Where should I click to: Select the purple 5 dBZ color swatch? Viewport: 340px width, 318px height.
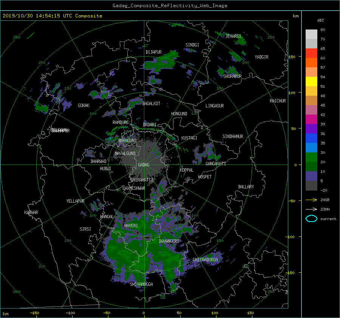point(311,176)
